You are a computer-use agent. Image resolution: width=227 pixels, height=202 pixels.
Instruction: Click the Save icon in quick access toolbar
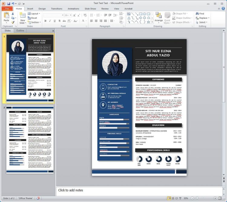[x=8, y=4]
